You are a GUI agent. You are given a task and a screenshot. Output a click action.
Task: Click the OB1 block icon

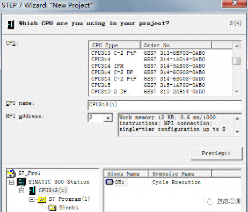tap(110, 182)
